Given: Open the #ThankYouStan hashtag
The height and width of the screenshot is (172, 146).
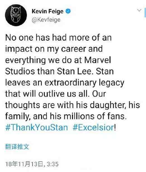Looking at the screenshot, I should (37, 128).
